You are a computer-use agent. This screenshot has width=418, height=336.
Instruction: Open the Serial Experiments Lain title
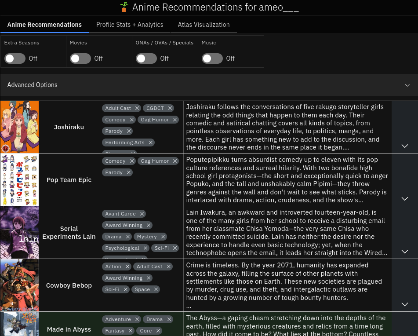[x=69, y=233]
